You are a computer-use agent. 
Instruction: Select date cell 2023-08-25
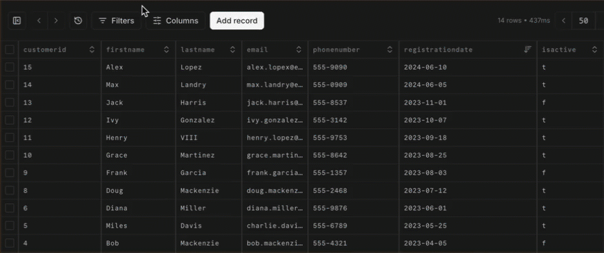(x=468, y=155)
